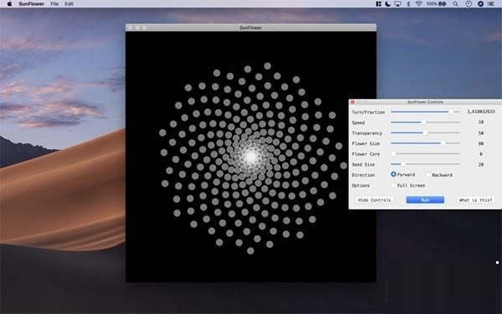Click the Flower Core value 0
The width and height of the screenshot is (502, 314).
tap(481, 154)
